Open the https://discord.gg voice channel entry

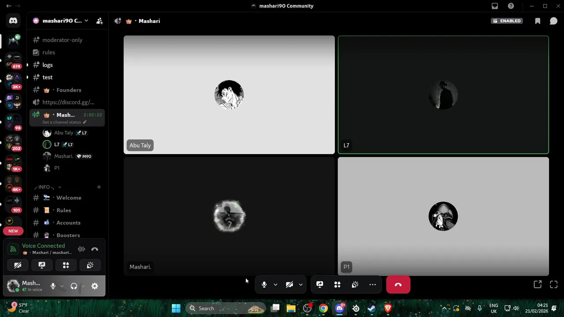67,102
